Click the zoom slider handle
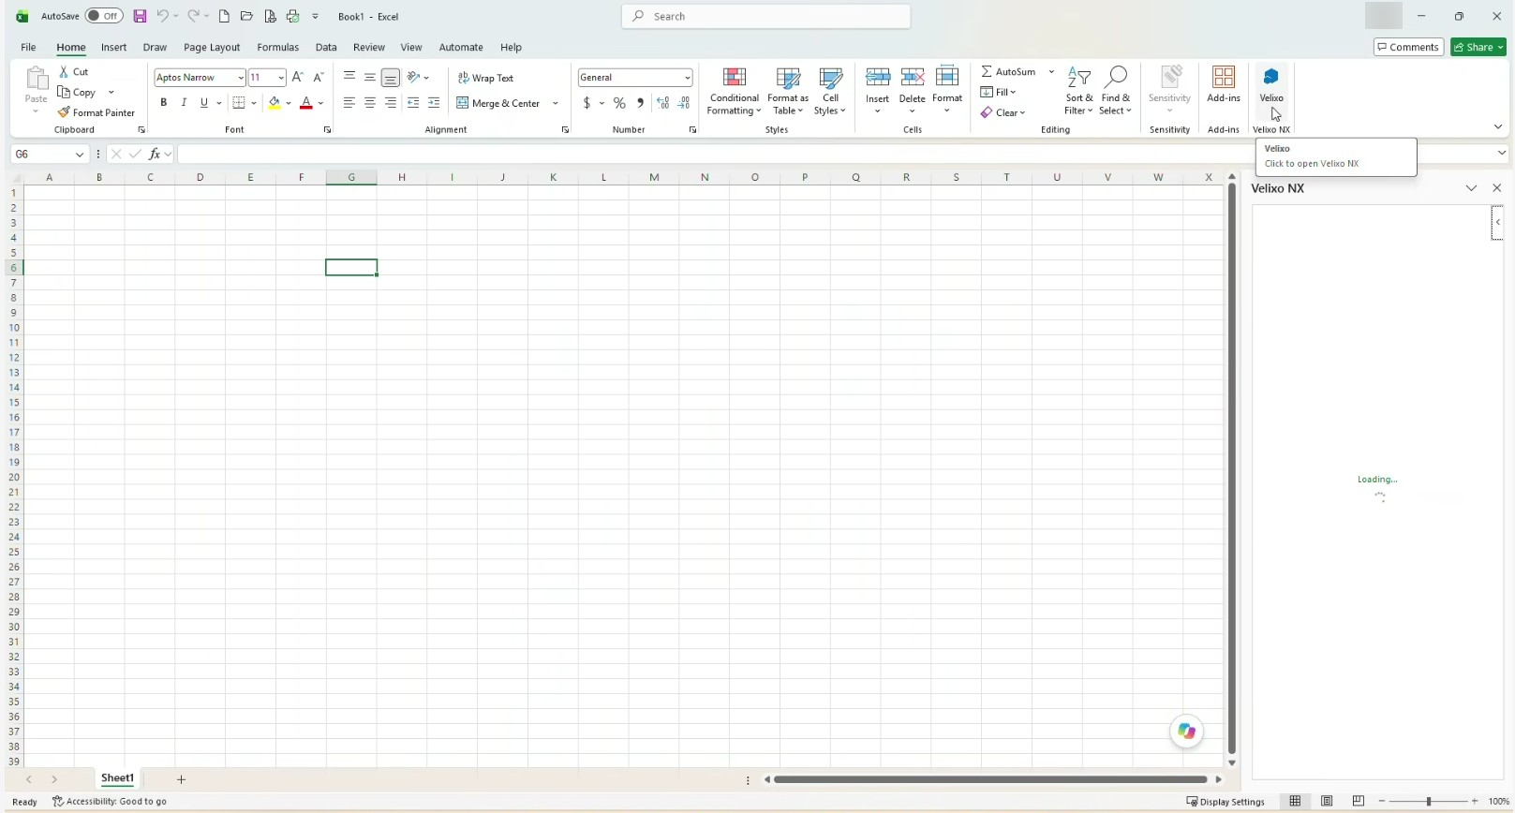The height and width of the screenshot is (813, 1515). [1429, 802]
